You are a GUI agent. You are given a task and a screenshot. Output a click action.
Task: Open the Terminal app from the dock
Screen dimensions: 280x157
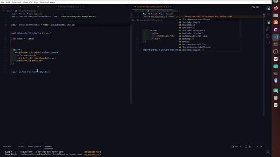[276, 44]
